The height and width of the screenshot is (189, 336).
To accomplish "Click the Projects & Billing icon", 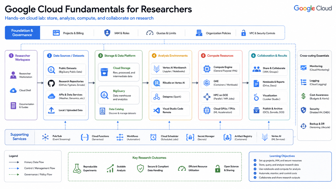I will pos(56,33).
